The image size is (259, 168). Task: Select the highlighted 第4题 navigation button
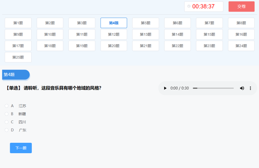tap(114, 23)
